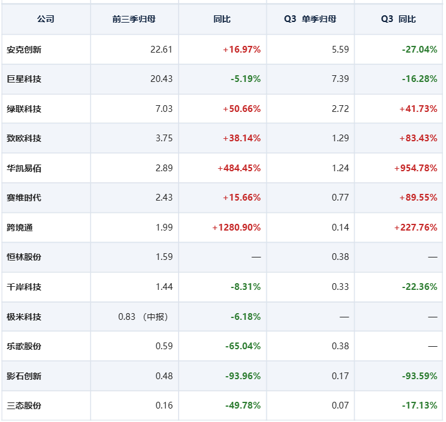The image size is (446, 422).
Task: Click the -8.31% figure
Action: (246, 287)
